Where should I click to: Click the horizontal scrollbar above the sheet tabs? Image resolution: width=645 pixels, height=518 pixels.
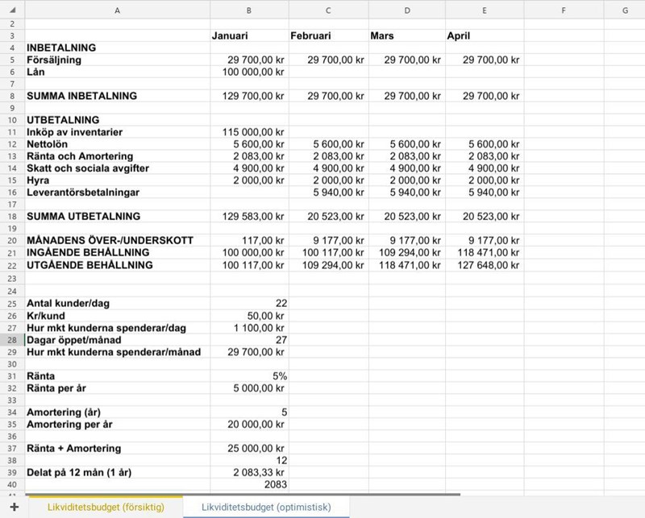(242, 495)
